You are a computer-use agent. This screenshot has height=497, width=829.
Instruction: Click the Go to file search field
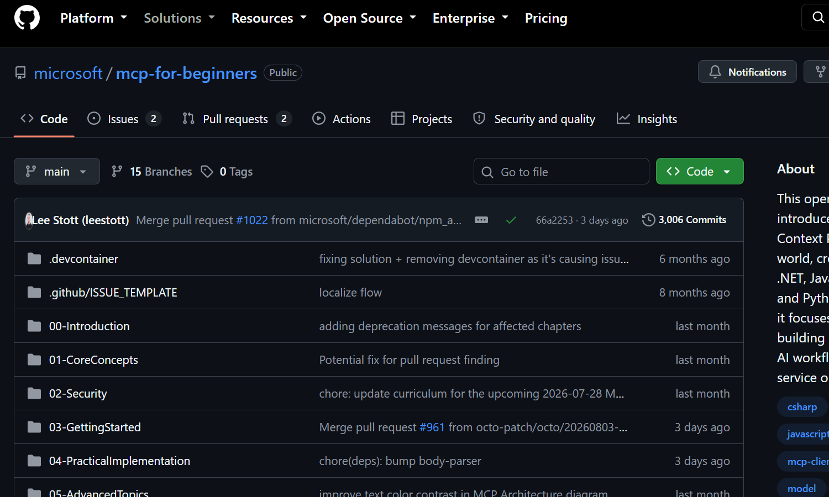coord(562,171)
